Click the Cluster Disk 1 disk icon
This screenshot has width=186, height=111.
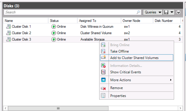[8, 26]
